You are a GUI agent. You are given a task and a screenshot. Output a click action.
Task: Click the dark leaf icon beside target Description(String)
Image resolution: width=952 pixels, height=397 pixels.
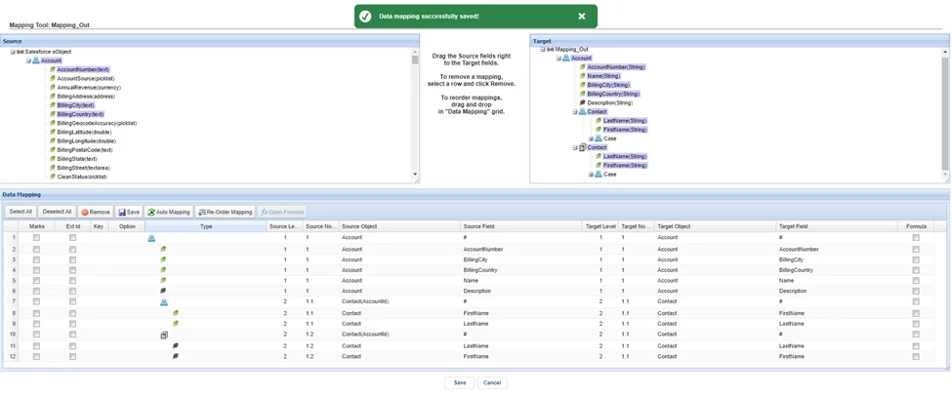pyautogui.click(x=583, y=102)
